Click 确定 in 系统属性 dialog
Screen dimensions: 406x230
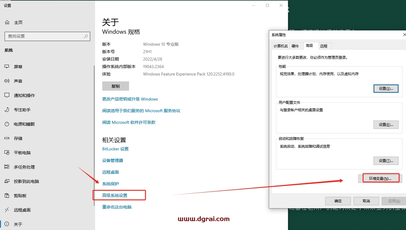338,201
